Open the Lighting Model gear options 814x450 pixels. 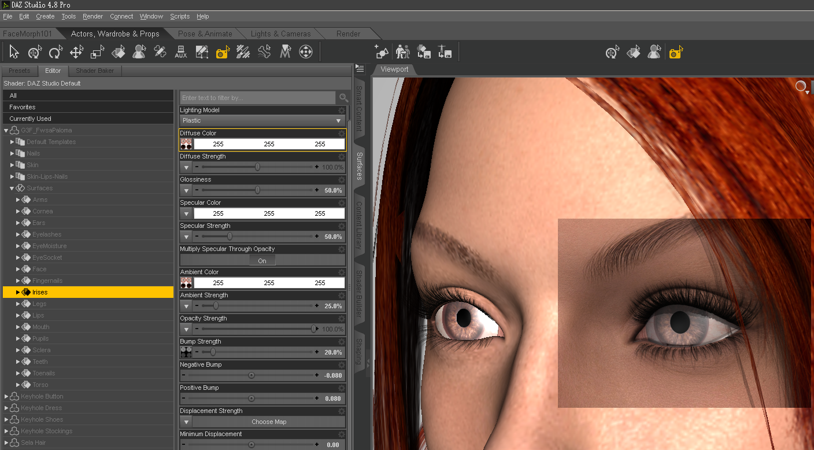342,110
